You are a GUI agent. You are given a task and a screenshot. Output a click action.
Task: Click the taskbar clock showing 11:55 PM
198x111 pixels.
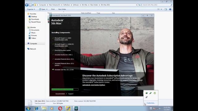coord(167,109)
